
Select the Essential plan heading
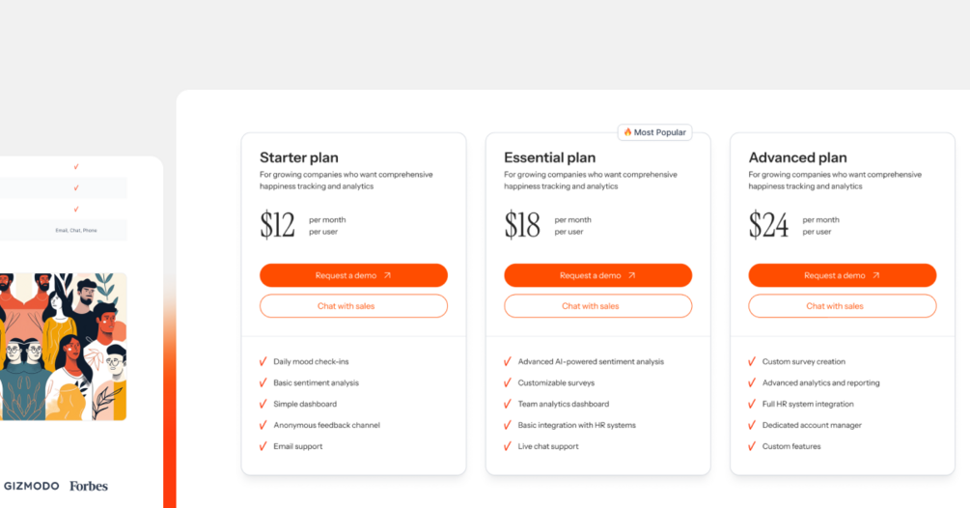(549, 157)
